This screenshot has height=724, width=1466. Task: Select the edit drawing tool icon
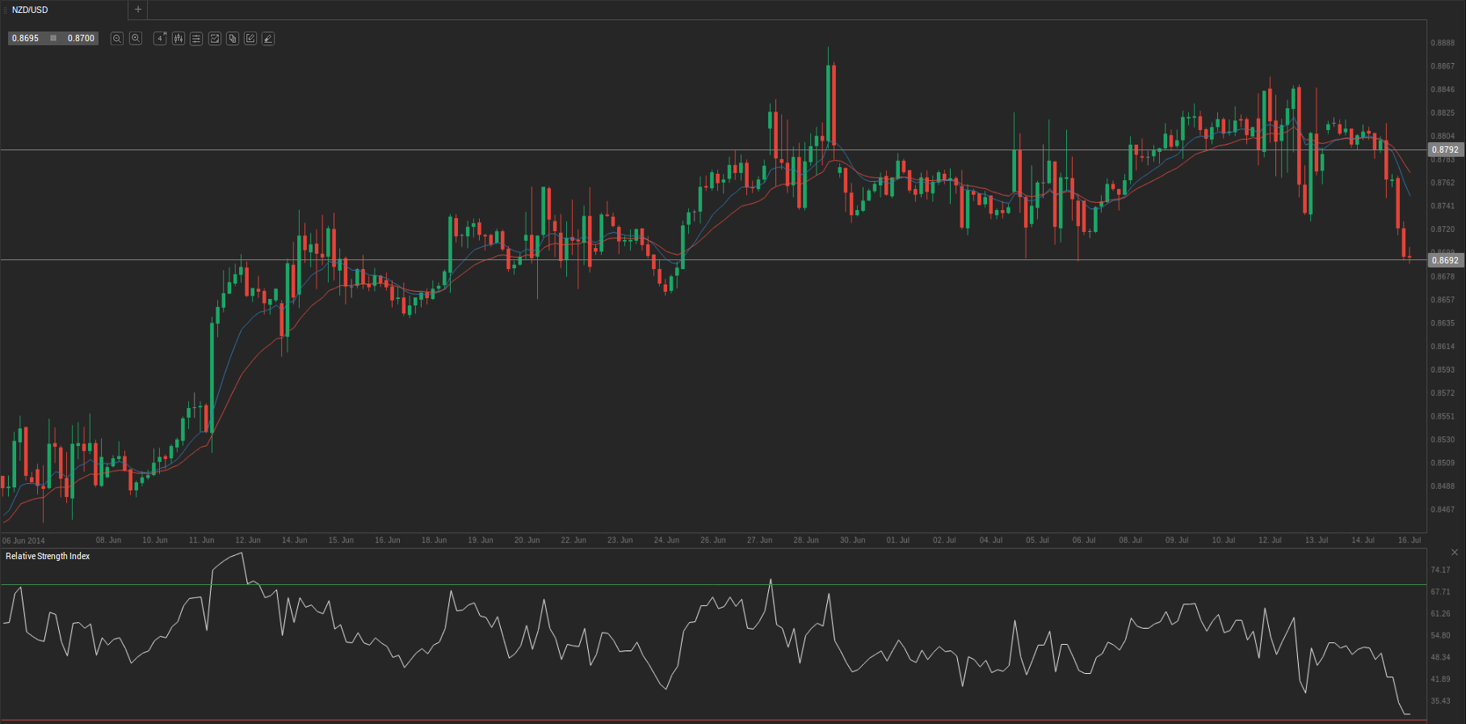point(250,39)
